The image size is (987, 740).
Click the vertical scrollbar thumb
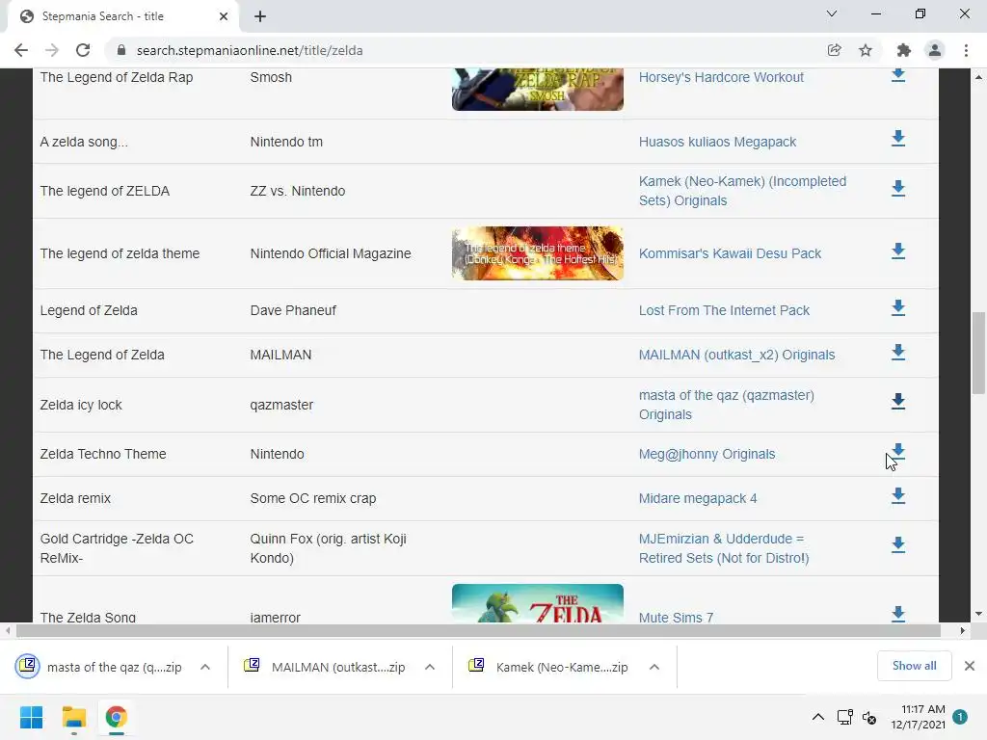pos(978,353)
